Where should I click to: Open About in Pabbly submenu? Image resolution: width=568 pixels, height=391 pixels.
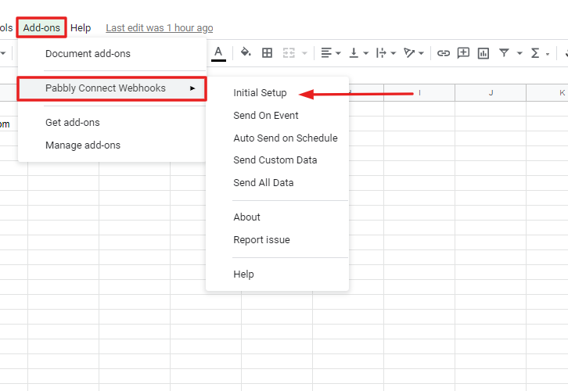pyautogui.click(x=246, y=217)
